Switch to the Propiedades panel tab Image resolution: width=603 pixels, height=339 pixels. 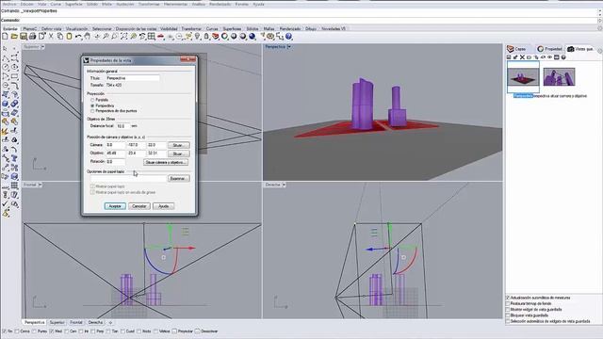tap(550, 49)
